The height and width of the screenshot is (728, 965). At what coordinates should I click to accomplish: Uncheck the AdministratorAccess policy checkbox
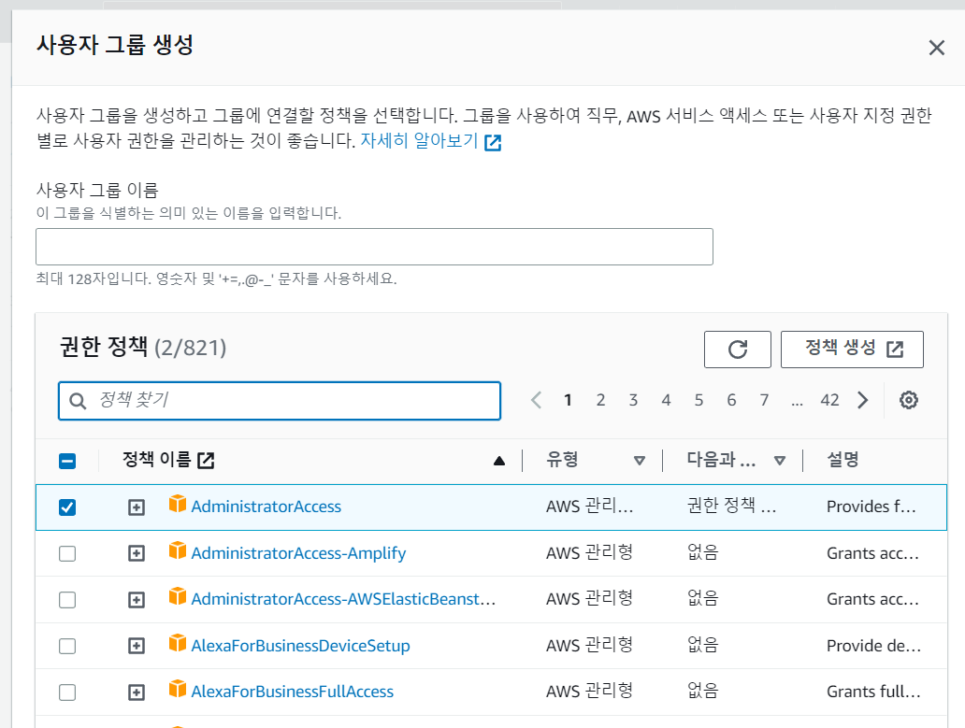click(x=67, y=507)
